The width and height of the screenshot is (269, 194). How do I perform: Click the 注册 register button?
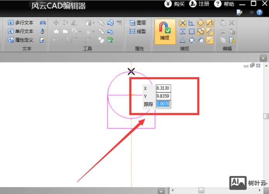(x=200, y=4)
